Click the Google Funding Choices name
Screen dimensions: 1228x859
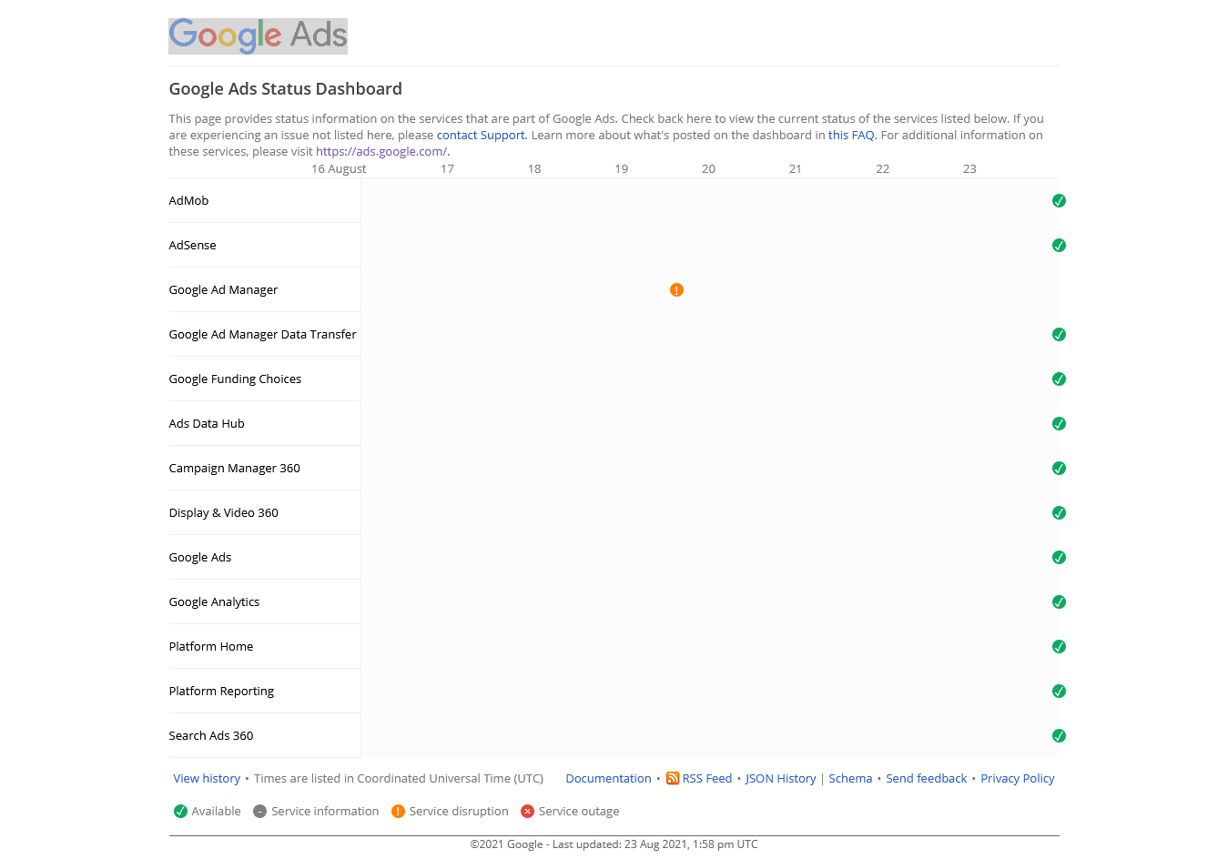pos(235,379)
